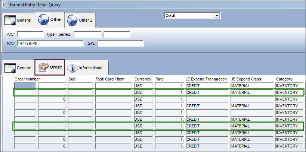306x152 pixels.
Task: Click the first Type - Series field
Action: [88, 34]
